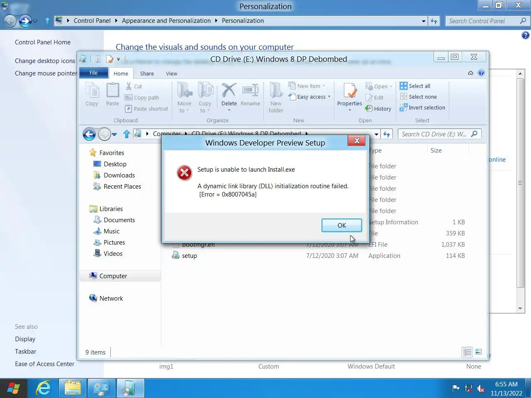Click the Delete X icon in the ribbon
531x398 pixels.
[229, 90]
